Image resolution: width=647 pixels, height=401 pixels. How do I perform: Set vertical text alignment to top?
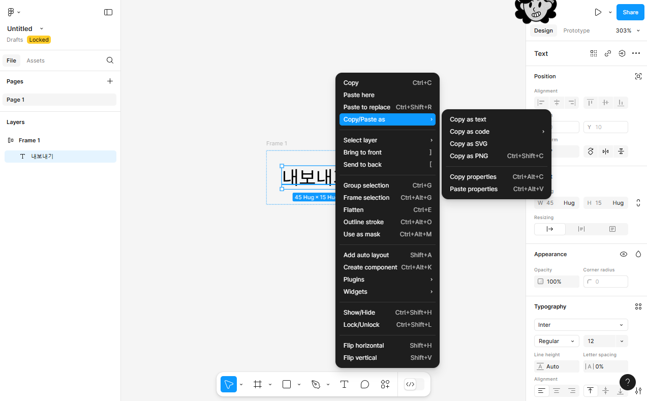pyautogui.click(x=590, y=391)
